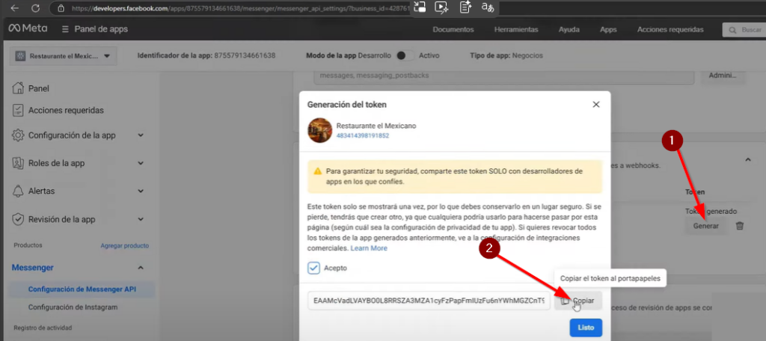This screenshot has height=341, width=766.
Task: Click the Buscar search field
Action: tap(744, 30)
